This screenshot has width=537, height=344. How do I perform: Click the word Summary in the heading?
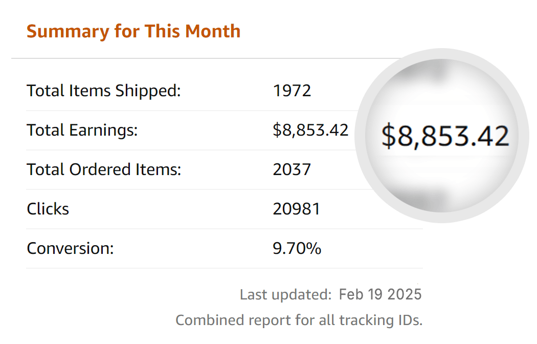tap(68, 32)
